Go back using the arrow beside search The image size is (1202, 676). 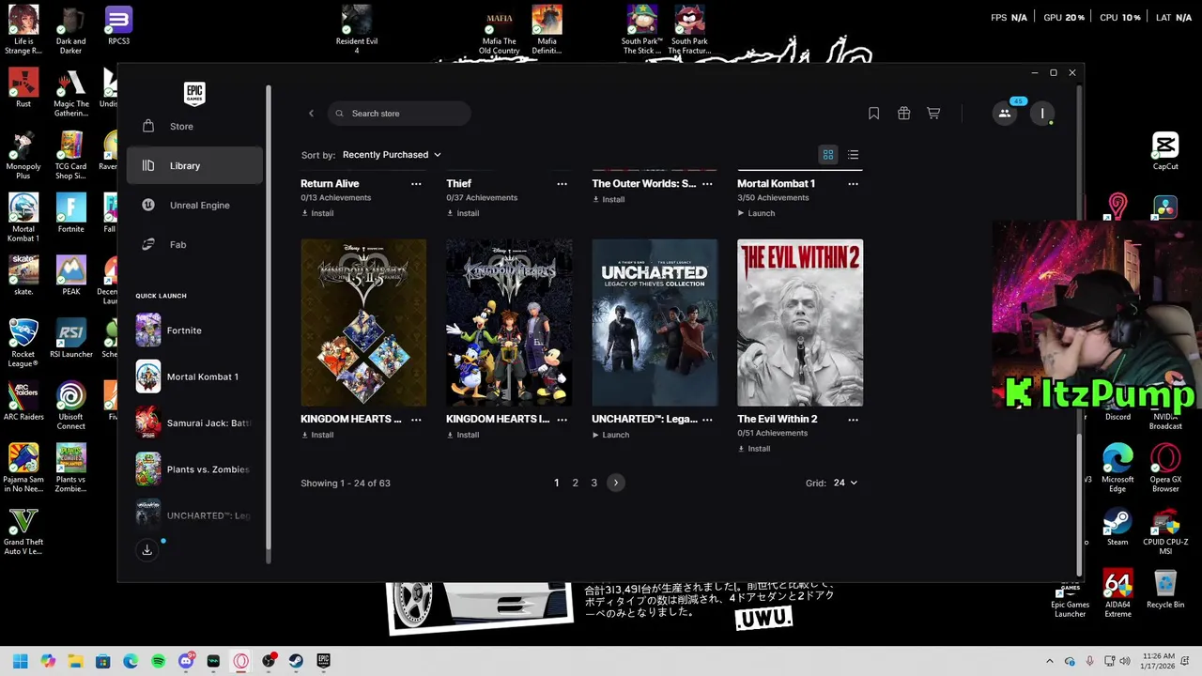pos(311,114)
